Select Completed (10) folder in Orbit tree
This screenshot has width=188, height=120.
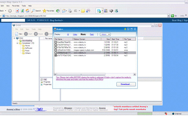(x=28, y=43)
